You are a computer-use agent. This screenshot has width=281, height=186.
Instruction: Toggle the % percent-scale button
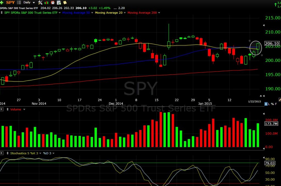point(272,104)
